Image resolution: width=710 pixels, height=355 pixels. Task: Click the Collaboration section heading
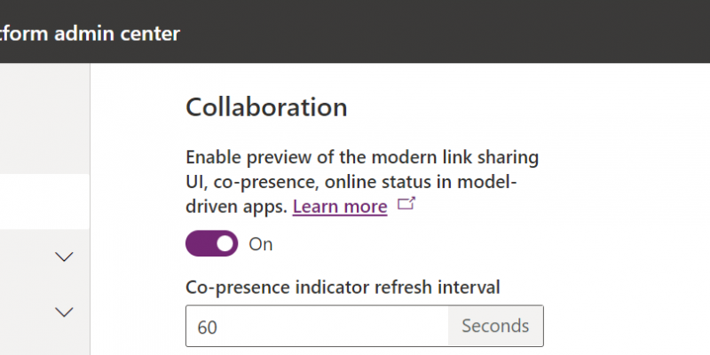[266, 107]
